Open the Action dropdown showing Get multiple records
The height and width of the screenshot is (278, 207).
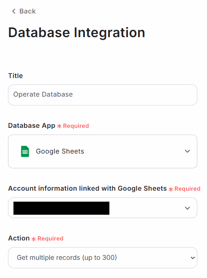[103, 258]
